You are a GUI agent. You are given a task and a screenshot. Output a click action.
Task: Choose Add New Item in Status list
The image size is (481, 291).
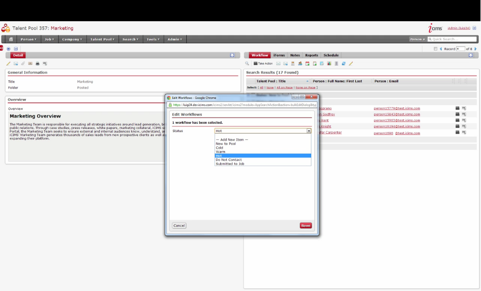click(x=263, y=140)
